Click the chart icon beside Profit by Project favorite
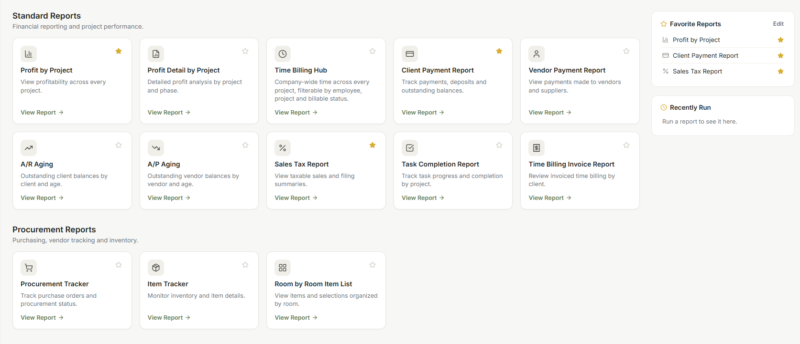Screen dimensions: 800x344 click(665, 40)
